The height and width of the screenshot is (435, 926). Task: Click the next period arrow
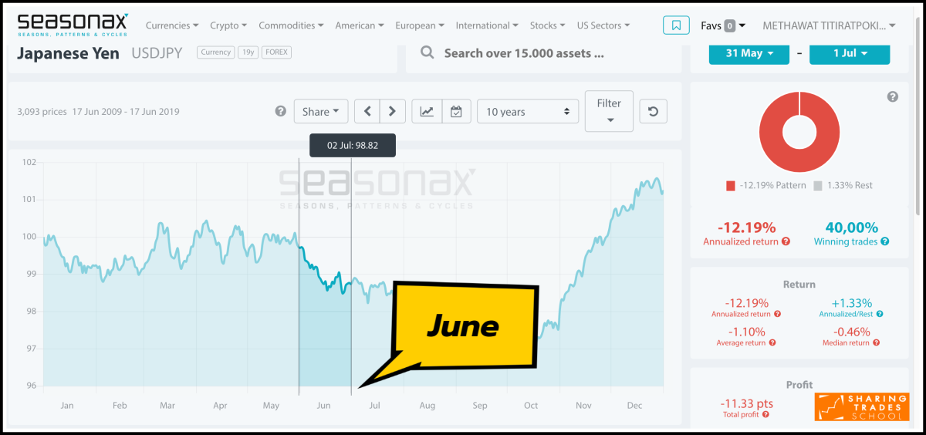(393, 112)
